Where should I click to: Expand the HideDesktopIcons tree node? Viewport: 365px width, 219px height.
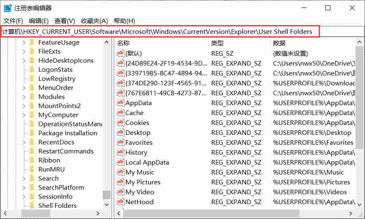[24, 61]
